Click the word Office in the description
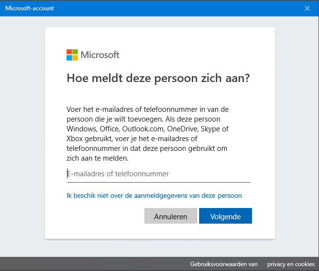The height and width of the screenshot is (271, 319). point(110,129)
